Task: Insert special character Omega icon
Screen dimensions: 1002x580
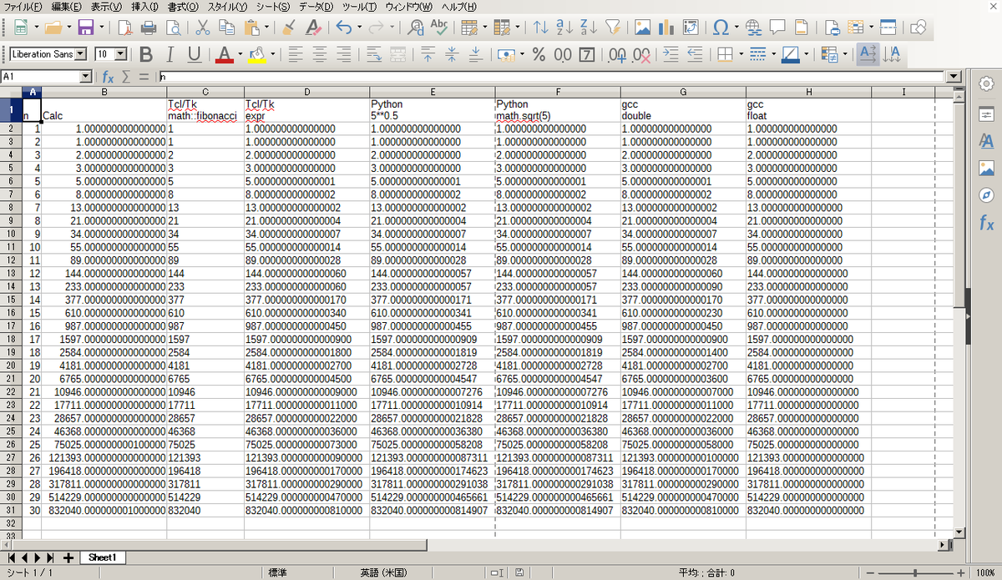Action: [x=721, y=28]
